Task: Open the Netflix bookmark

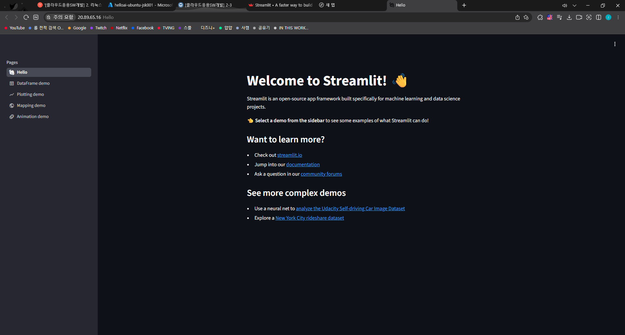Action: [119, 28]
